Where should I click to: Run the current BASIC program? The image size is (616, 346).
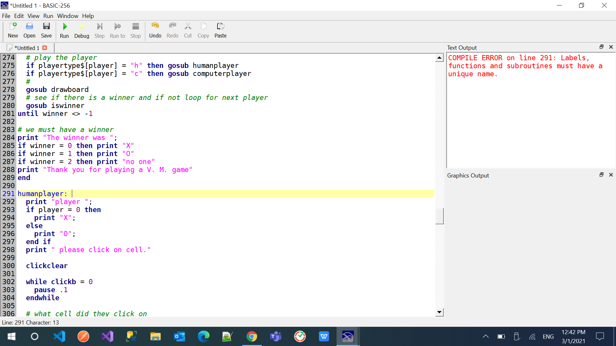point(64,30)
